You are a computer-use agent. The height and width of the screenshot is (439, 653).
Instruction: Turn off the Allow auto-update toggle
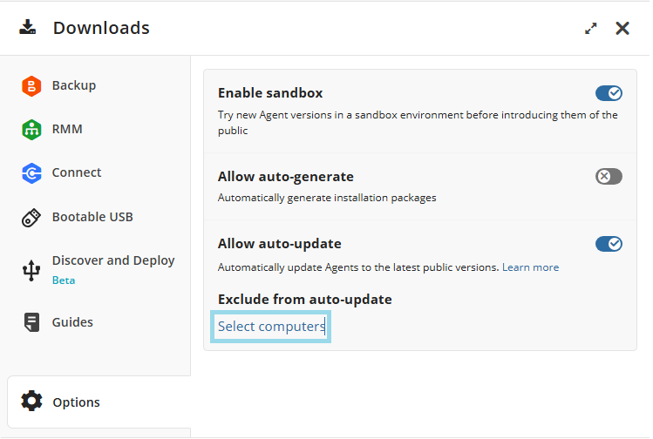click(x=609, y=244)
